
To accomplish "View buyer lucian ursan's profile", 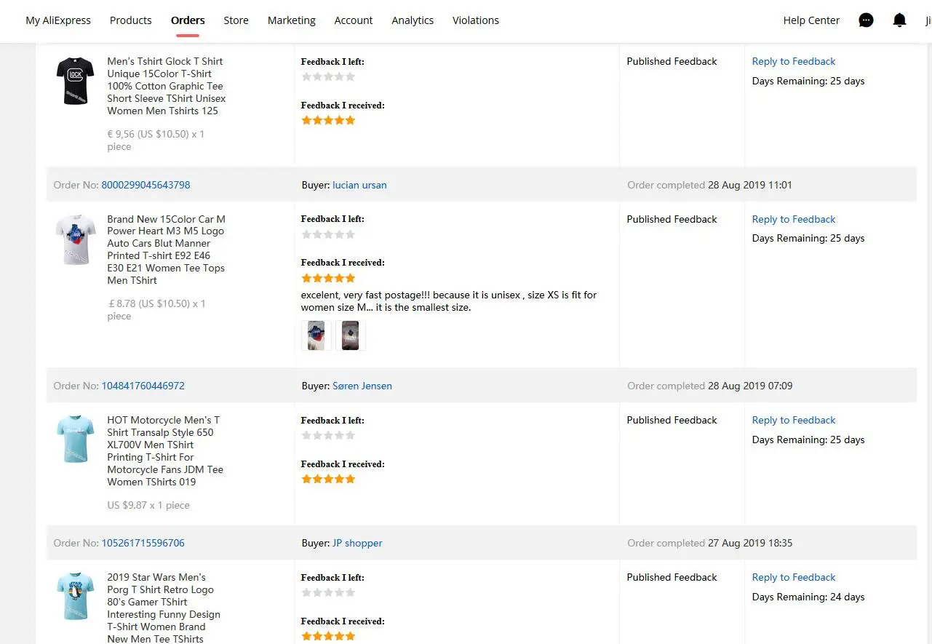I will click(x=359, y=185).
